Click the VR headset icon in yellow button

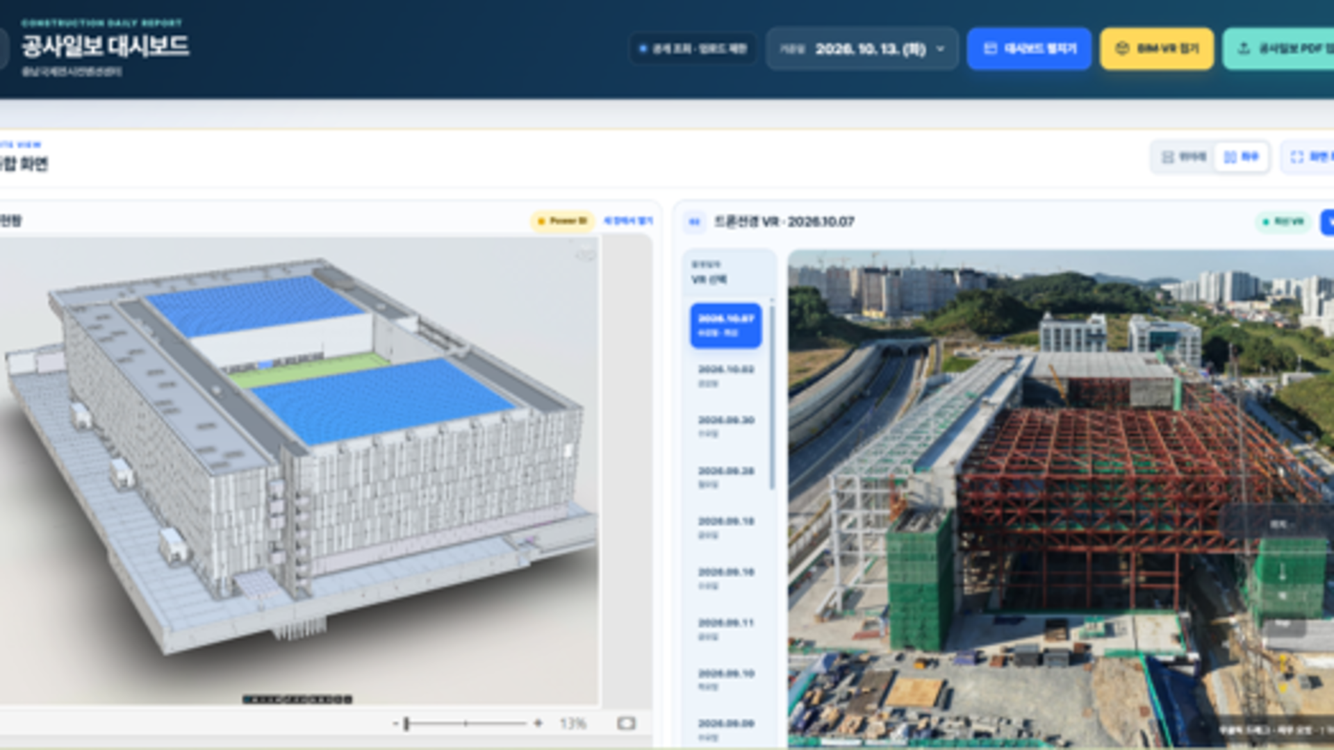point(1121,48)
